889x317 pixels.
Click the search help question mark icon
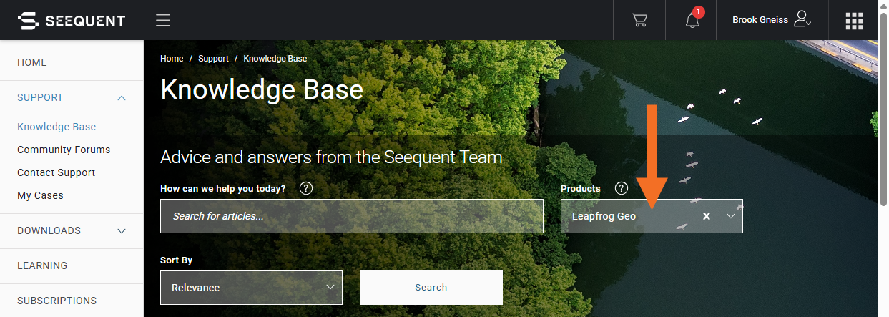306,188
